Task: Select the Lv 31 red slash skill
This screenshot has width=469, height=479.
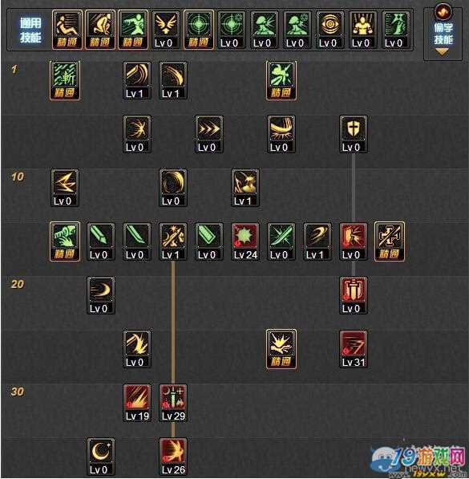Action: 354,349
